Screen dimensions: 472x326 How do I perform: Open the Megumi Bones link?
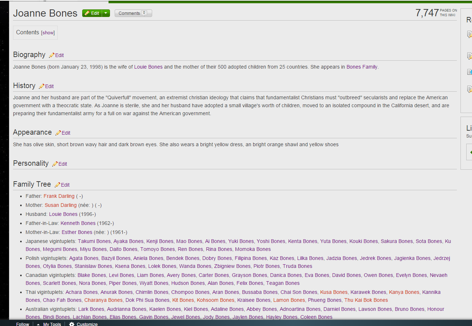(x=60, y=249)
